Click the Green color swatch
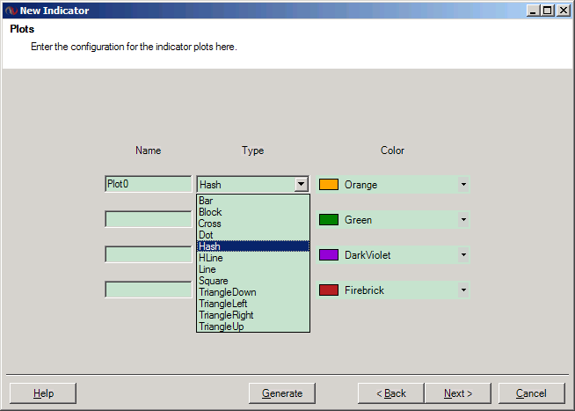Image resolution: width=575 pixels, height=411 pixels. pos(329,219)
